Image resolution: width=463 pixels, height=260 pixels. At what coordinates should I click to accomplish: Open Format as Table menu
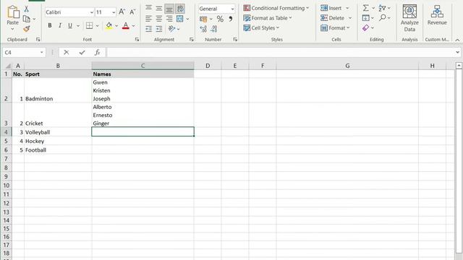tap(268, 18)
